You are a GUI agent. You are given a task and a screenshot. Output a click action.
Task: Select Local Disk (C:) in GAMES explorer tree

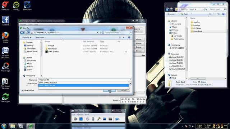(x=178, y=57)
